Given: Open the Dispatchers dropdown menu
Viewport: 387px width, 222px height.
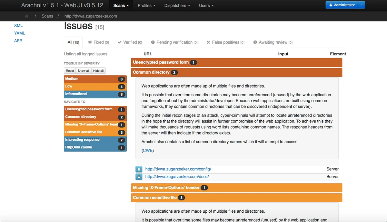Looking at the screenshot, I should (x=177, y=5).
